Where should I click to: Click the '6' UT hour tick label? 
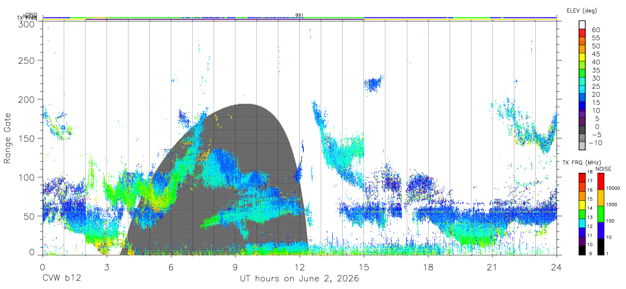point(171,267)
